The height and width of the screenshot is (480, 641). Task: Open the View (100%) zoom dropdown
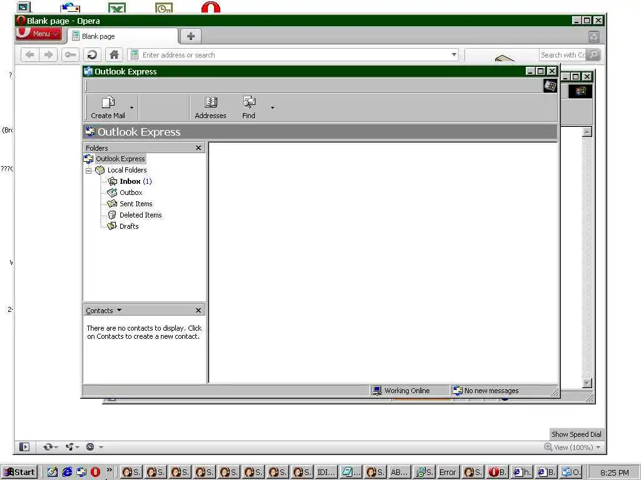(572, 447)
